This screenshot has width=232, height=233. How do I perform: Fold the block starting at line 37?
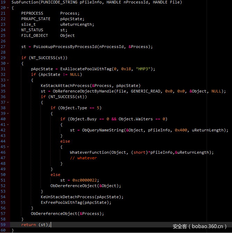point(7,102)
